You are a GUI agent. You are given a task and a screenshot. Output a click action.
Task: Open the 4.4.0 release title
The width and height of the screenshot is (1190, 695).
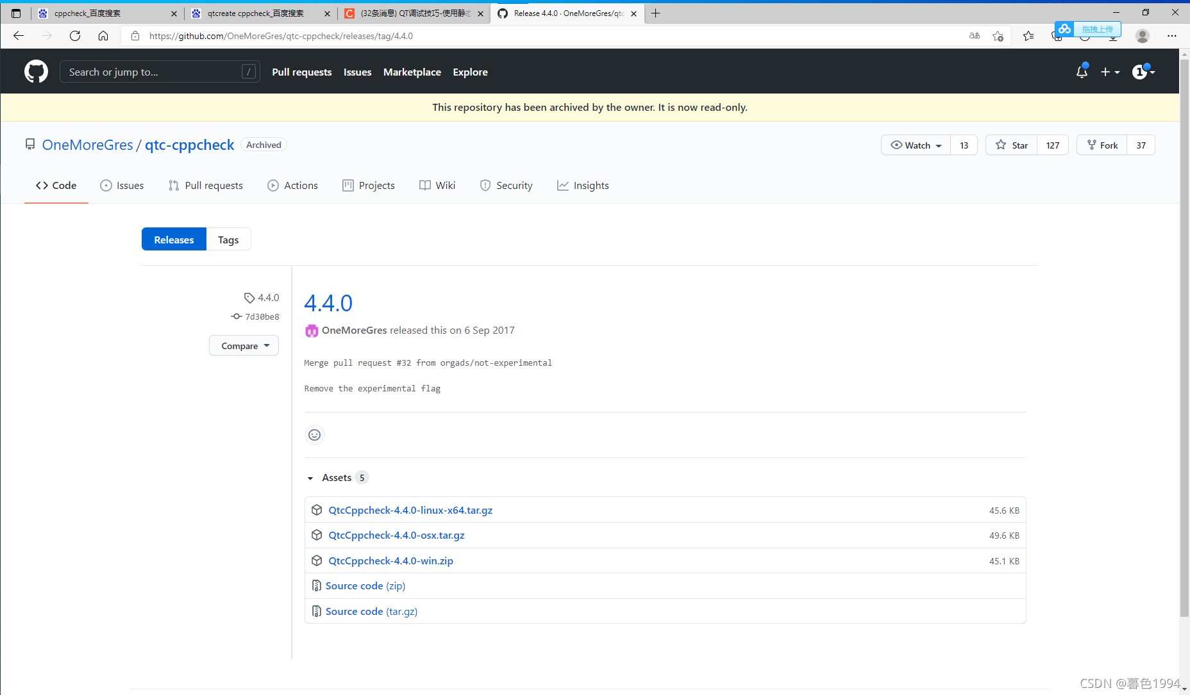coord(328,303)
